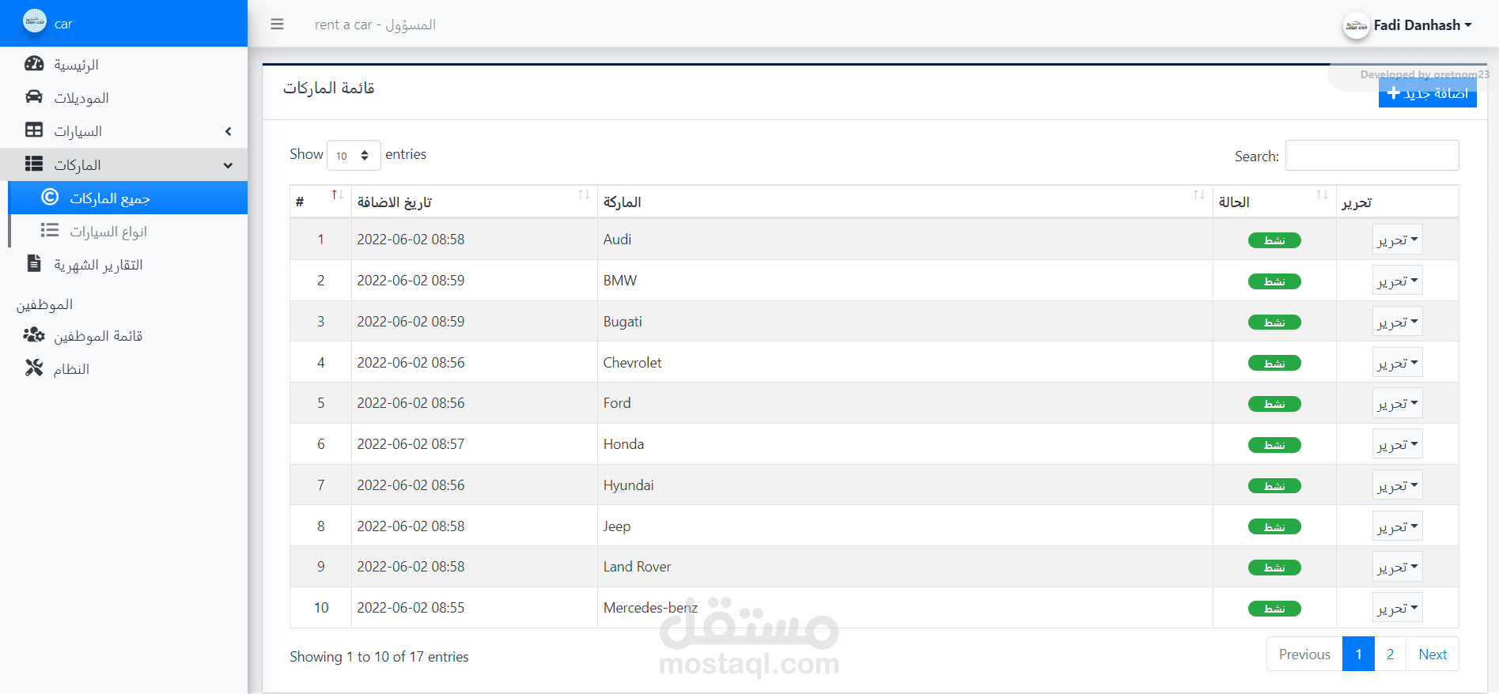
Task: Open تحرير dropdown for BMW row
Action: (1397, 281)
